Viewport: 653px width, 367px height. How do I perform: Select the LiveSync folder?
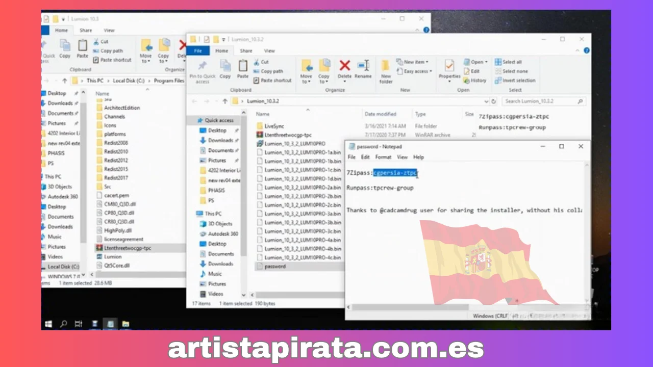(274, 126)
